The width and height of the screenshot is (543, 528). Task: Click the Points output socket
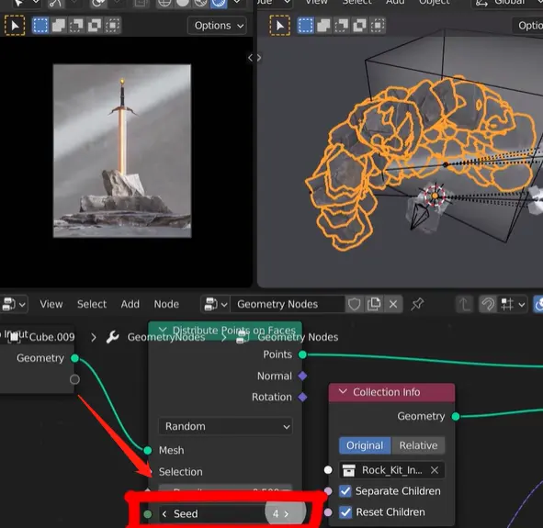tap(302, 354)
